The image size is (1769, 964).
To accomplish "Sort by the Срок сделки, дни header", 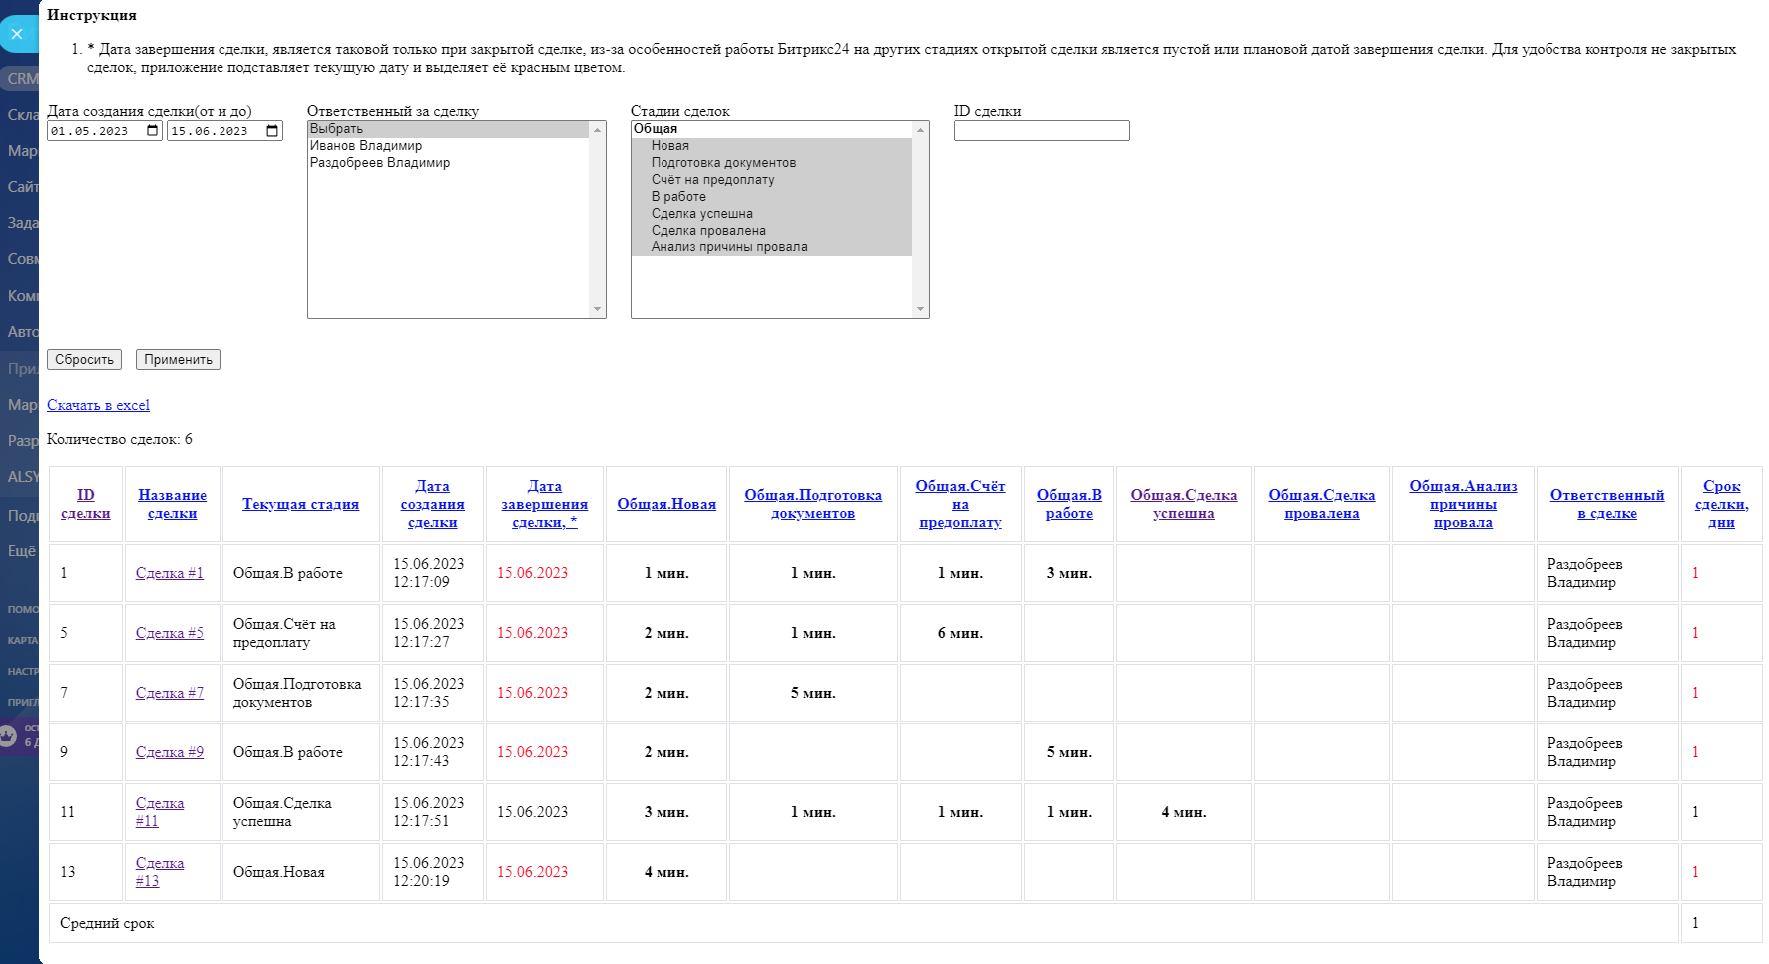I will click(x=1721, y=504).
